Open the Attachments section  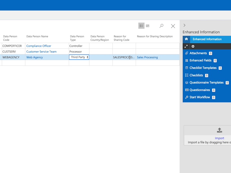coord(198,53)
